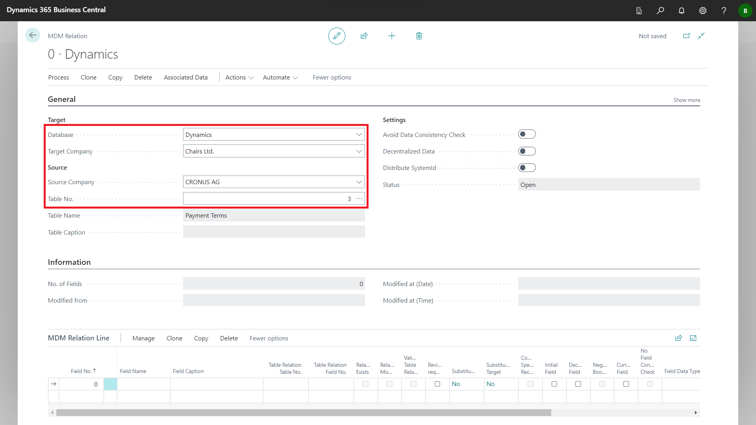
Task: Open the settings gear
Action: [x=703, y=11]
